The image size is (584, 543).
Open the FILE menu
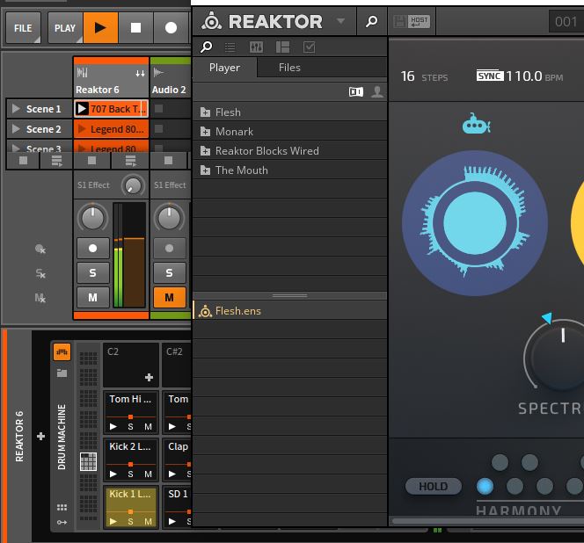(23, 28)
